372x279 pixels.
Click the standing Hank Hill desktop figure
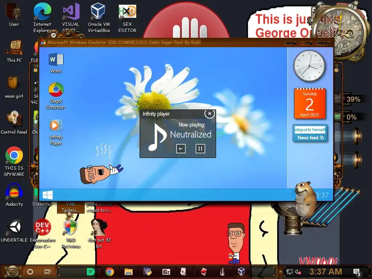click(x=235, y=243)
